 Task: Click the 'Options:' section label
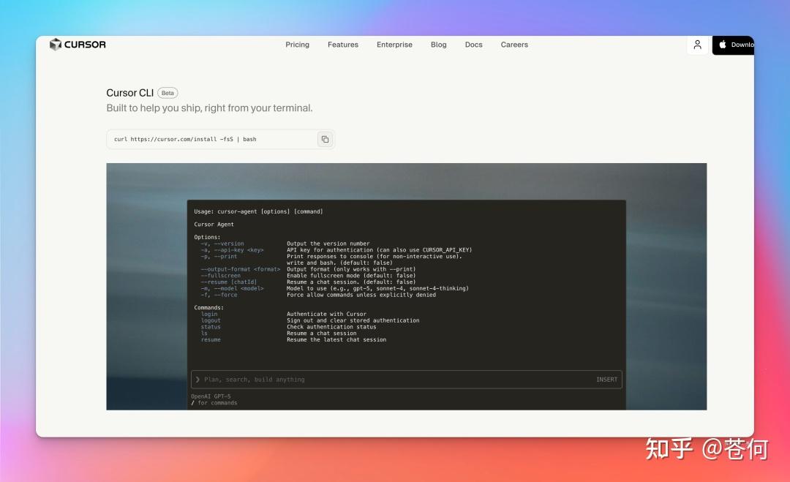click(x=207, y=237)
